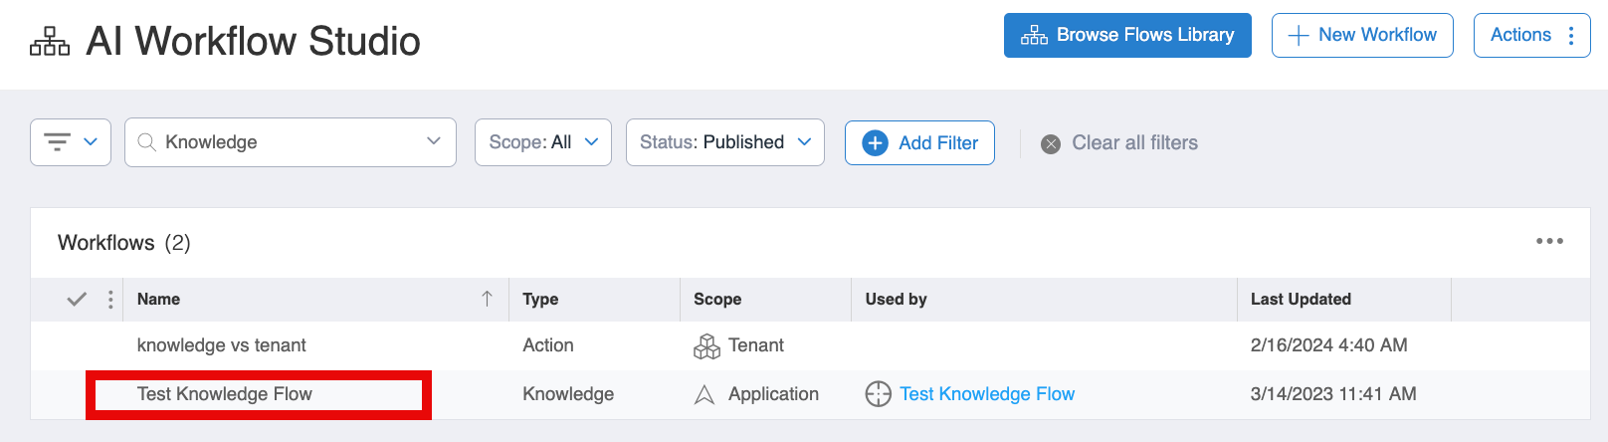This screenshot has width=1608, height=442.
Task: Expand the search box chevron
Action: pyautogui.click(x=434, y=141)
